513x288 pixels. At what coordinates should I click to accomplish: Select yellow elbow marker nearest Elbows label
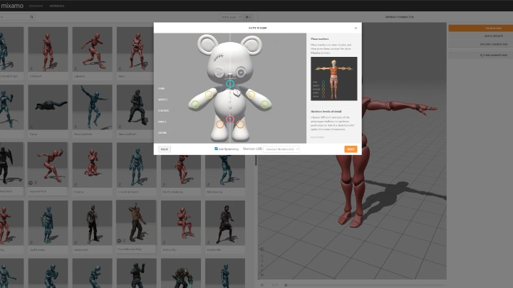click(209, 95)
